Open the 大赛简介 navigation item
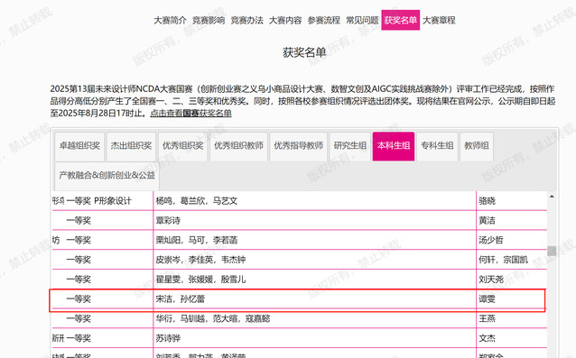 [170, 20]
